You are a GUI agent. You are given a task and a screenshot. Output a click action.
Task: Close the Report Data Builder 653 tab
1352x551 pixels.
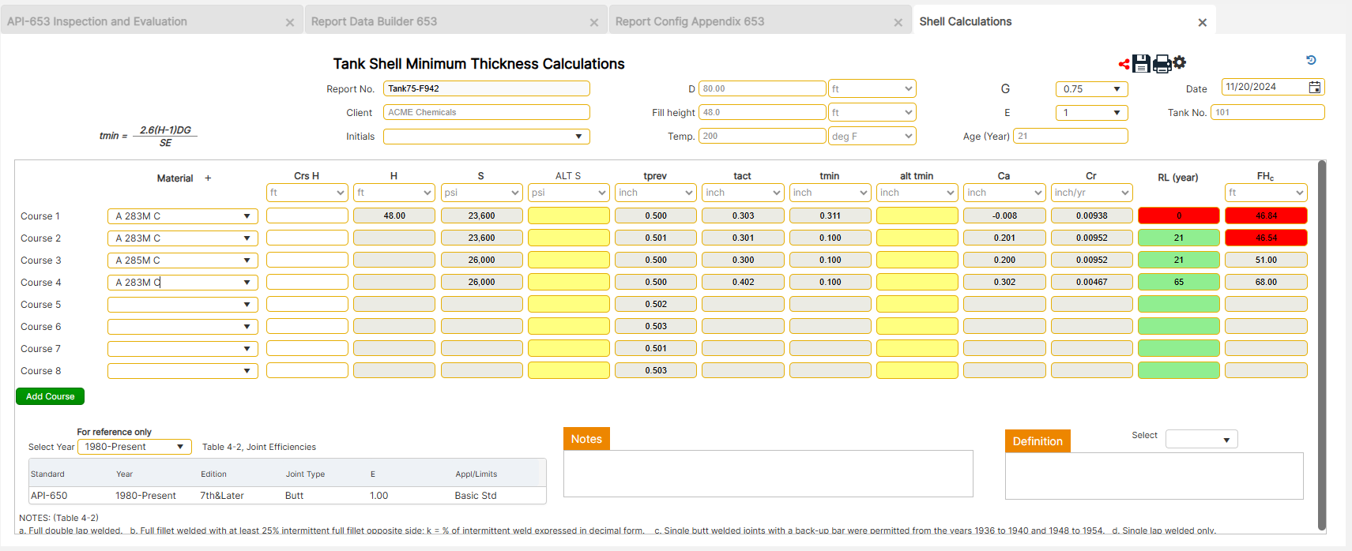tap(593, 23)
